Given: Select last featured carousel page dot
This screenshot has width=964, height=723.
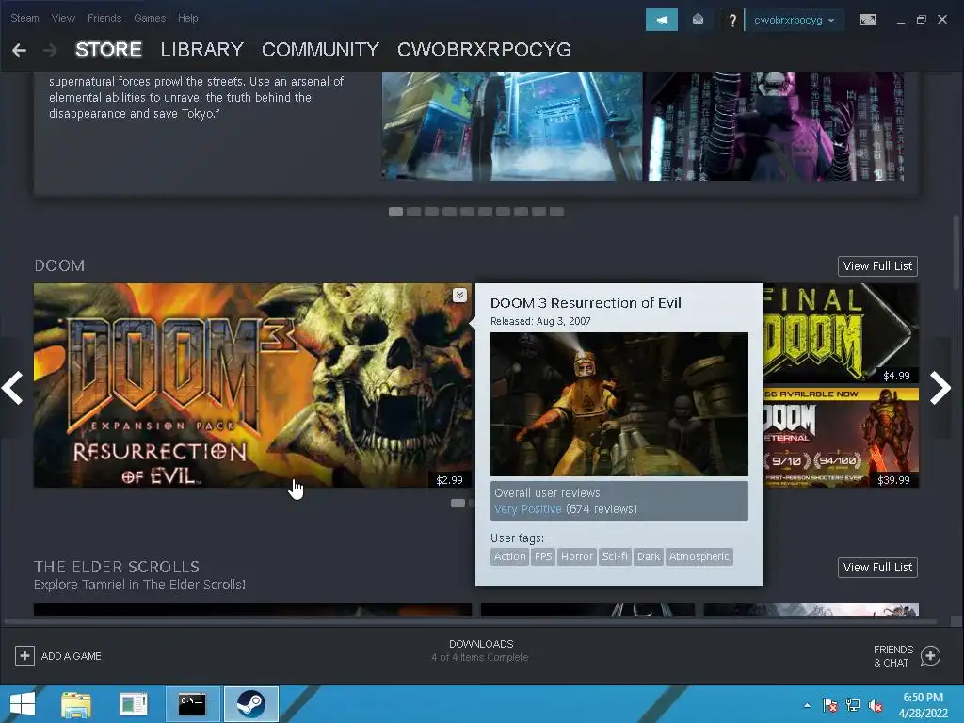Looking at the screenshot, I should point(556,212).
